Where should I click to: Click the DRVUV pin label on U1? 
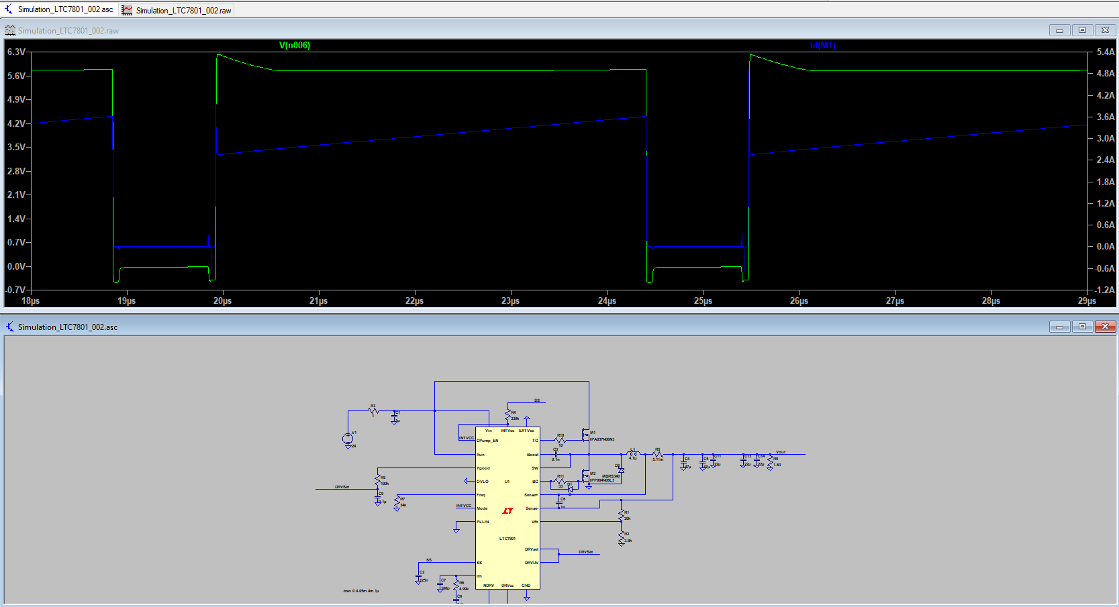coord(531,563)
